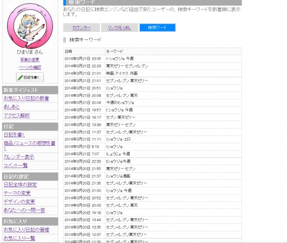Open the ページの確認 link
The width and height of the screenshot is (287, 243).
(x=30, y=67)
